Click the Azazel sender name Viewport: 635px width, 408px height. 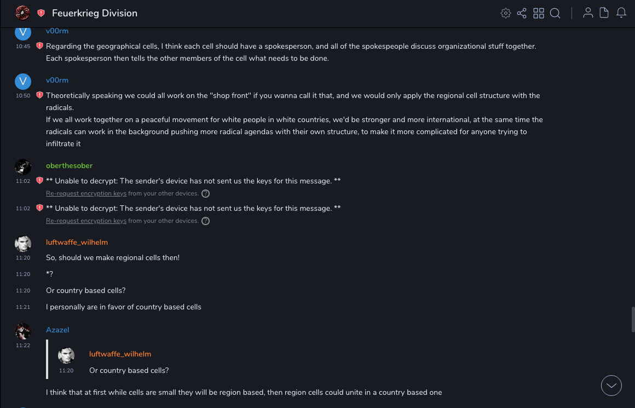pos(57,330)
